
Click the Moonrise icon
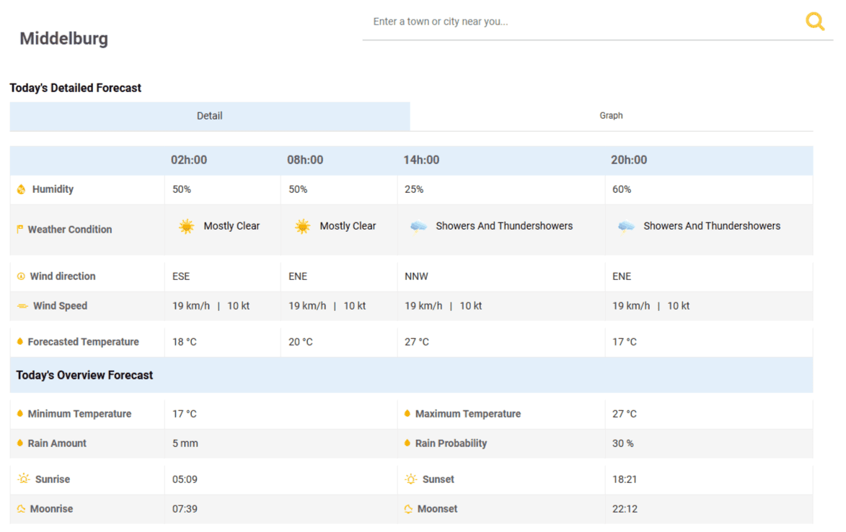21,509
